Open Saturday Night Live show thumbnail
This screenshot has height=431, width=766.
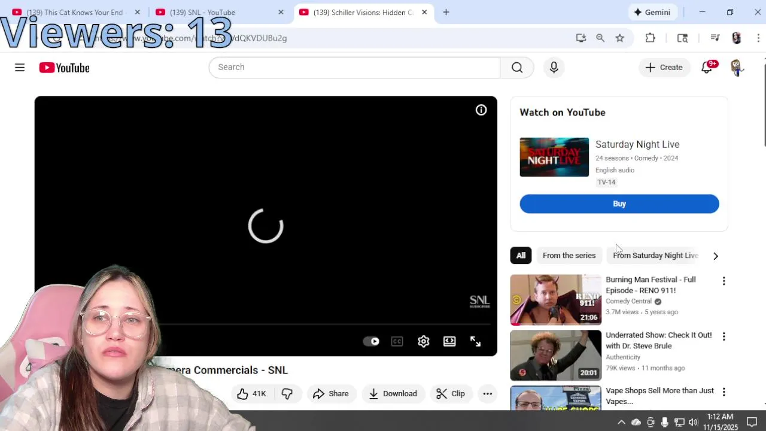[x=554, y=157]
